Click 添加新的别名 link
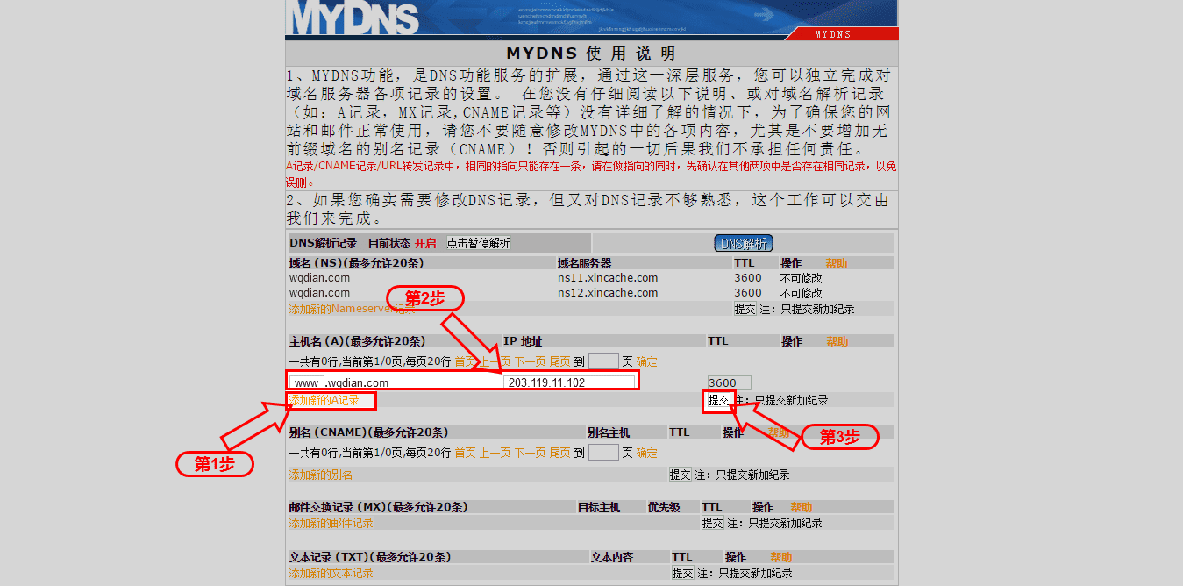 321,475
